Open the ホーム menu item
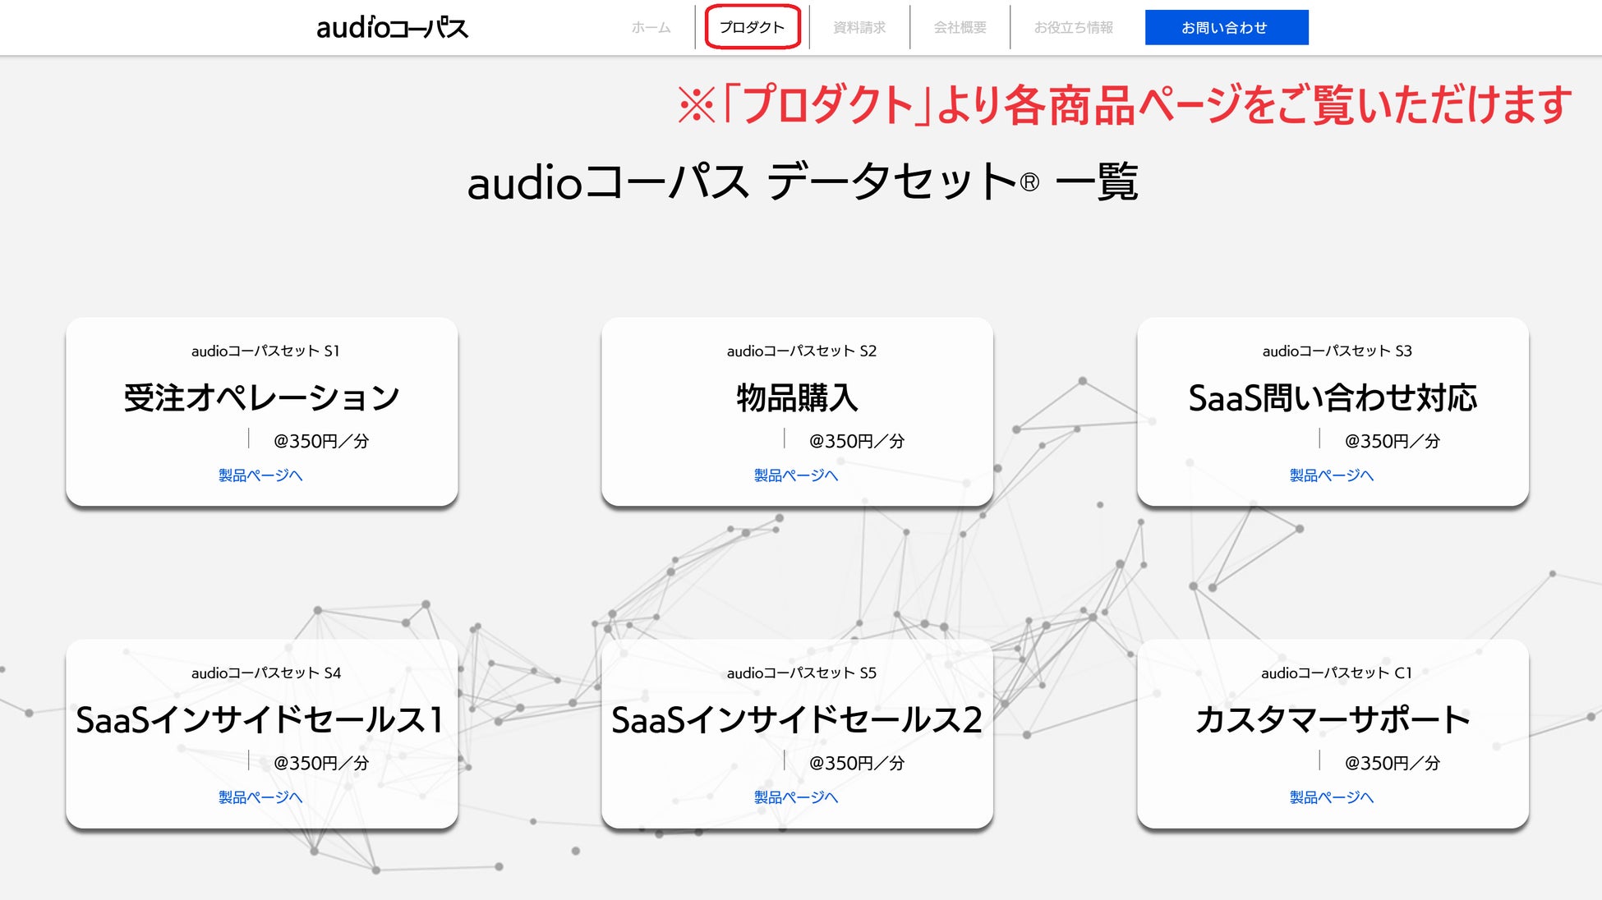Viewport: 1602px width, 900px height. (651, 27)
